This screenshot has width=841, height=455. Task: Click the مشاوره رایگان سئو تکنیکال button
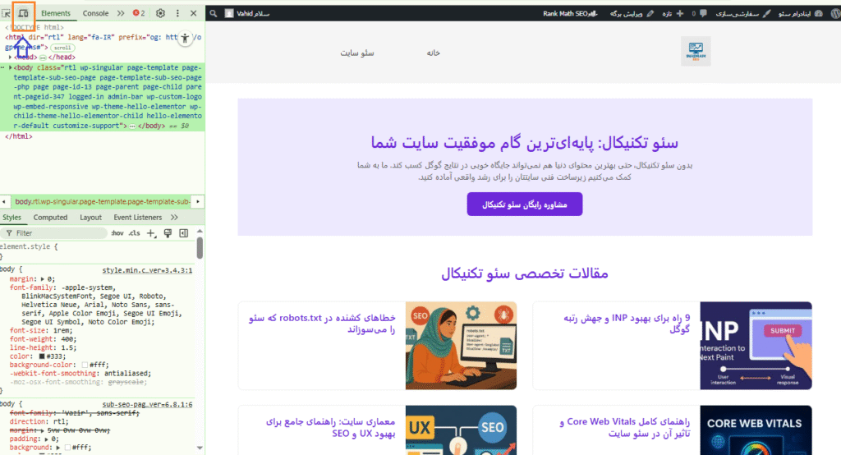point(525,205)
